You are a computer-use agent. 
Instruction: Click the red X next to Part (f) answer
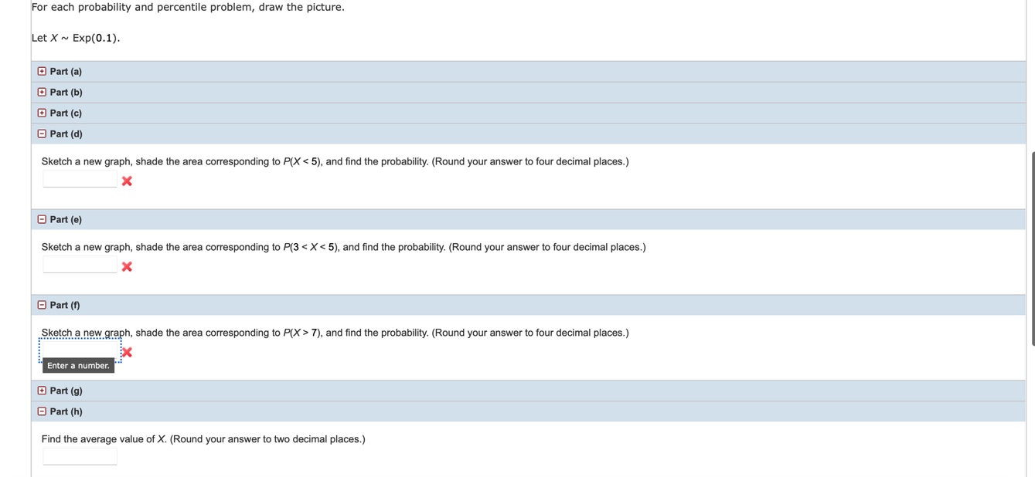126,352
